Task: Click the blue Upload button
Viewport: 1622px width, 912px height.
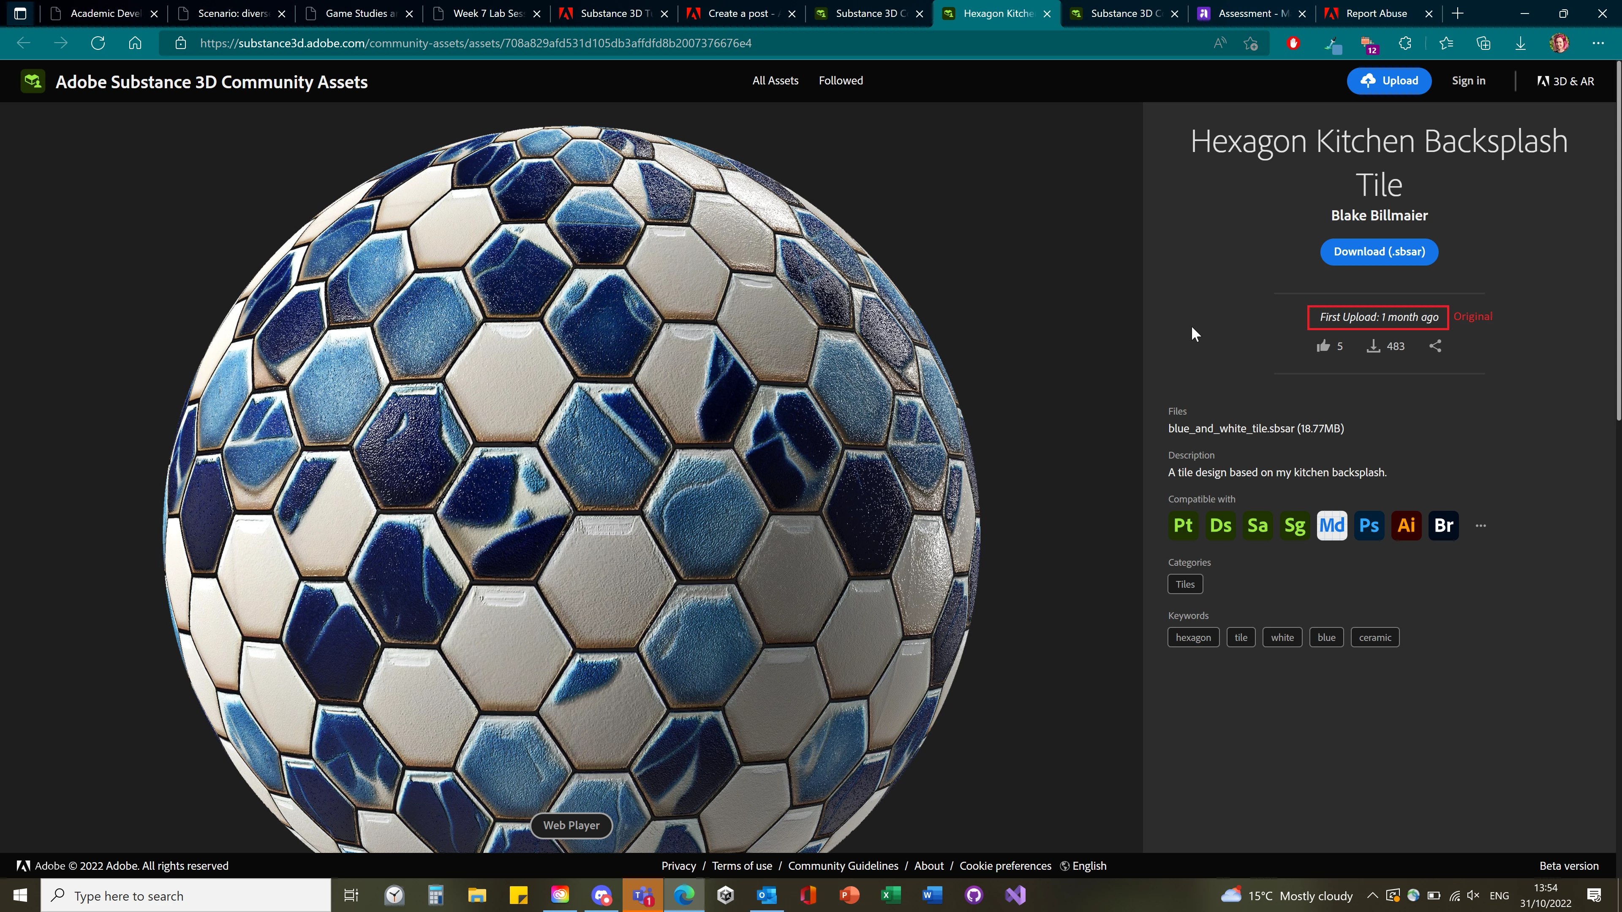Action: point(1389,81)
